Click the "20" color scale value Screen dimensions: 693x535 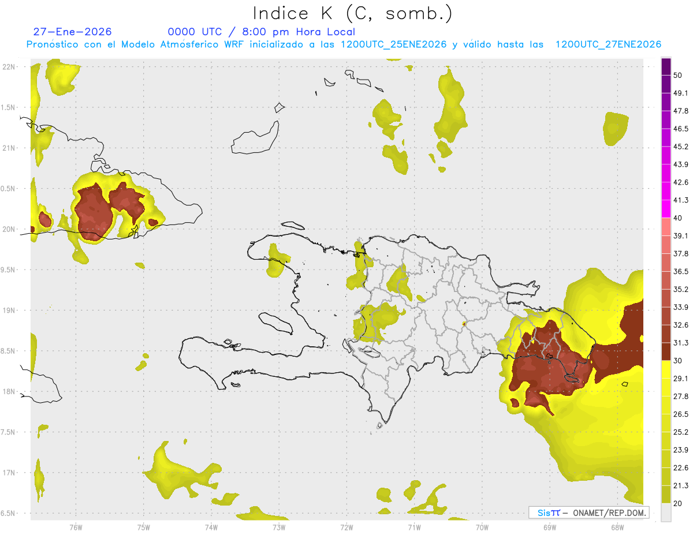(678, 504)
